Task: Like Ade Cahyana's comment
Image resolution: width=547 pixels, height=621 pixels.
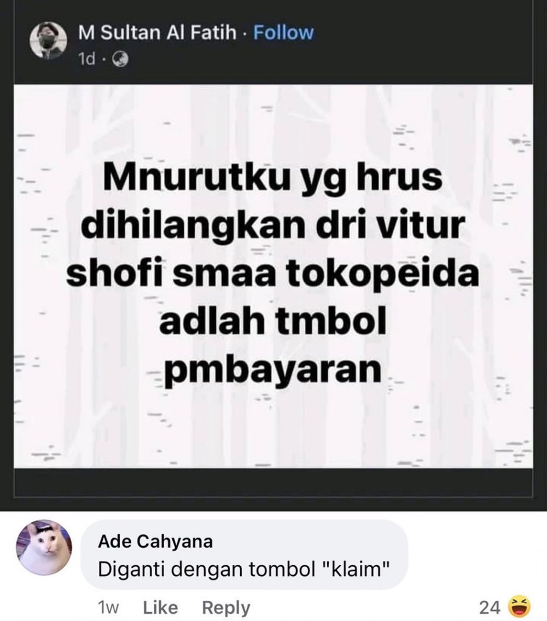Action: click(160, 607)
